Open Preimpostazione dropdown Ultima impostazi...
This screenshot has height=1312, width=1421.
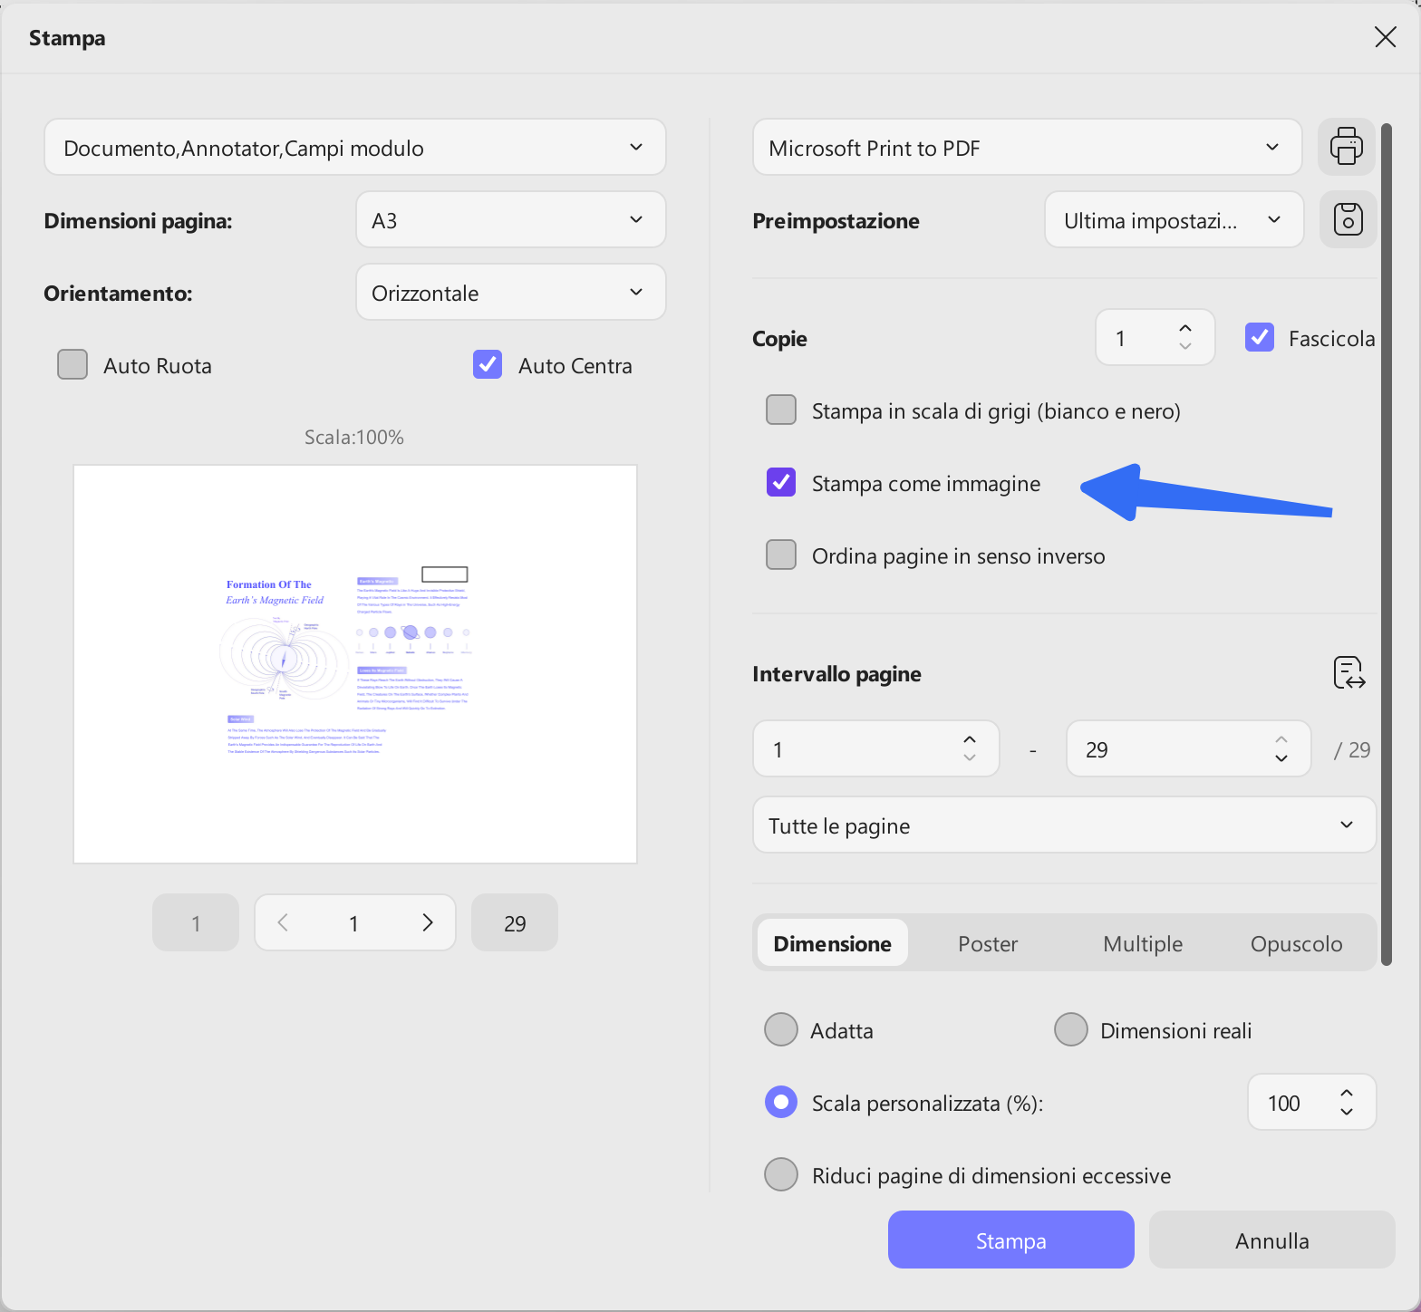(x=1174, y=219)
